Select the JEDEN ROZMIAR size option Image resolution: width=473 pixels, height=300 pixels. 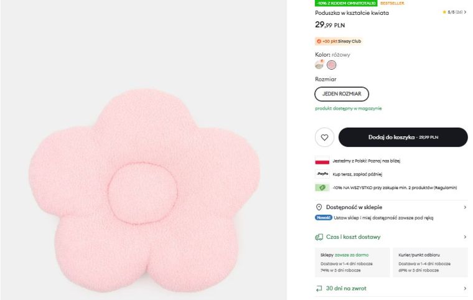click(342, 93)
